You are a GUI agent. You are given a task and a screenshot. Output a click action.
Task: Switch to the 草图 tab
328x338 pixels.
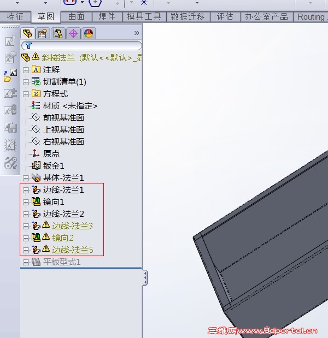45,17
